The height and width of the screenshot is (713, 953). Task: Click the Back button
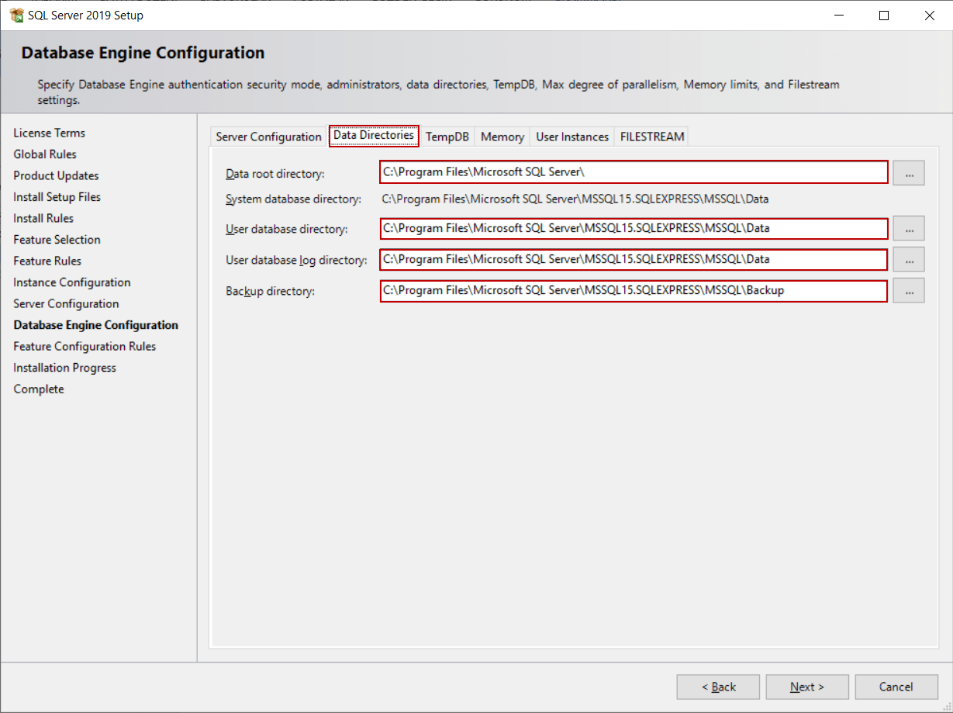[718, 687]
